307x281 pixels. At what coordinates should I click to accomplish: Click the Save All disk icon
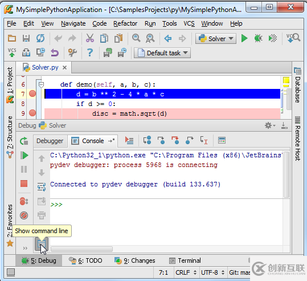coord(26,38)
